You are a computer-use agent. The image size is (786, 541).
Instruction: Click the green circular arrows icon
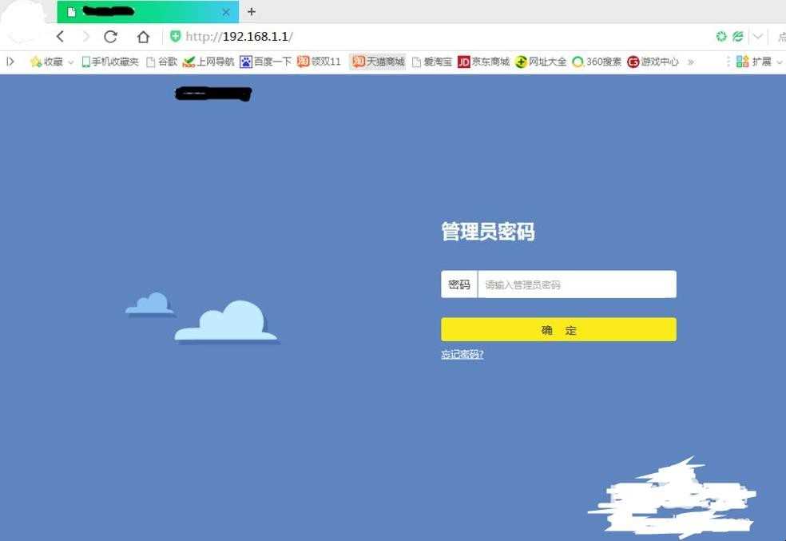click(720, 36)
